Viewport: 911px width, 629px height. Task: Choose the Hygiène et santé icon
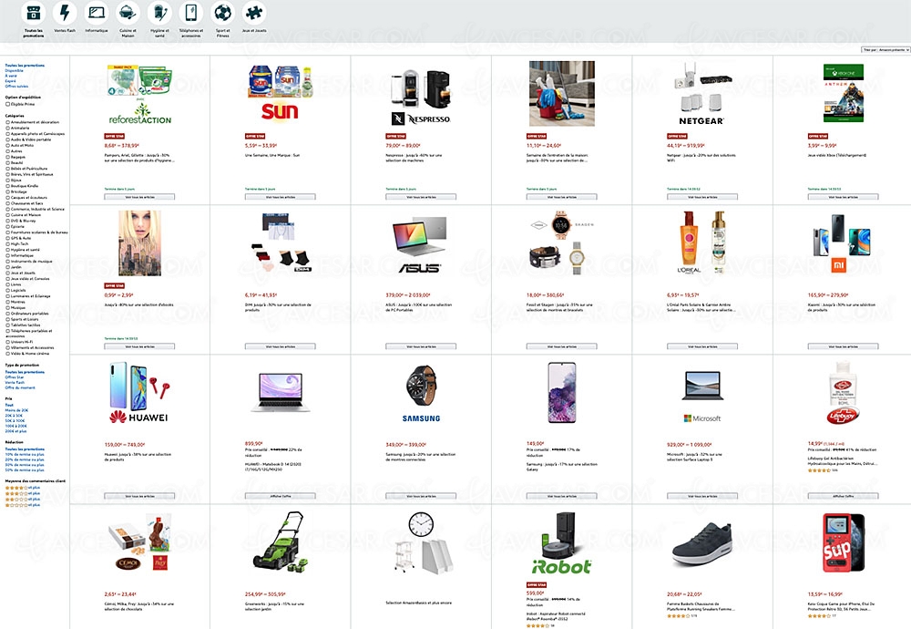[159, 13]
